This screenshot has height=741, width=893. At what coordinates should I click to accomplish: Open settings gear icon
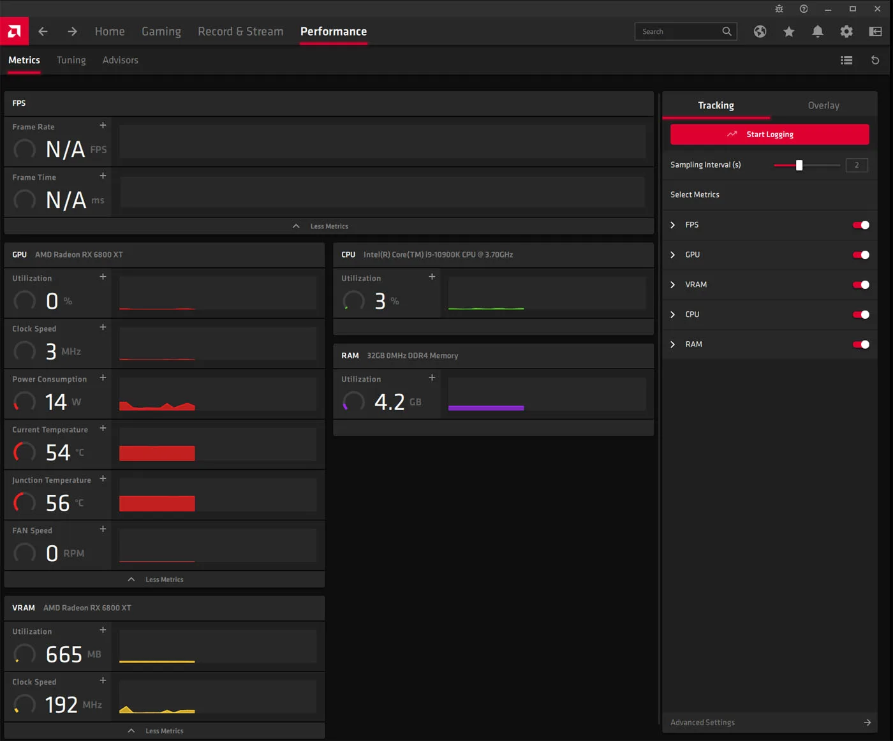pos(846,31)
